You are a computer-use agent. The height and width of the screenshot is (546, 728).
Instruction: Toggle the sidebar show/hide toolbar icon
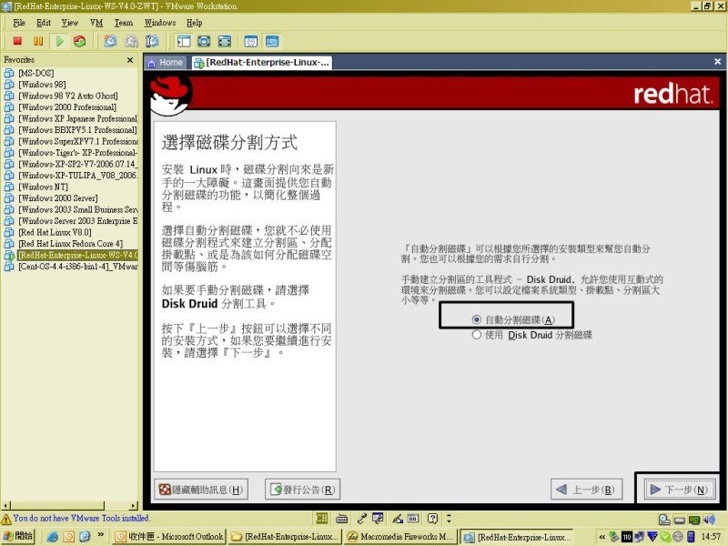click(x=184, y=41)
